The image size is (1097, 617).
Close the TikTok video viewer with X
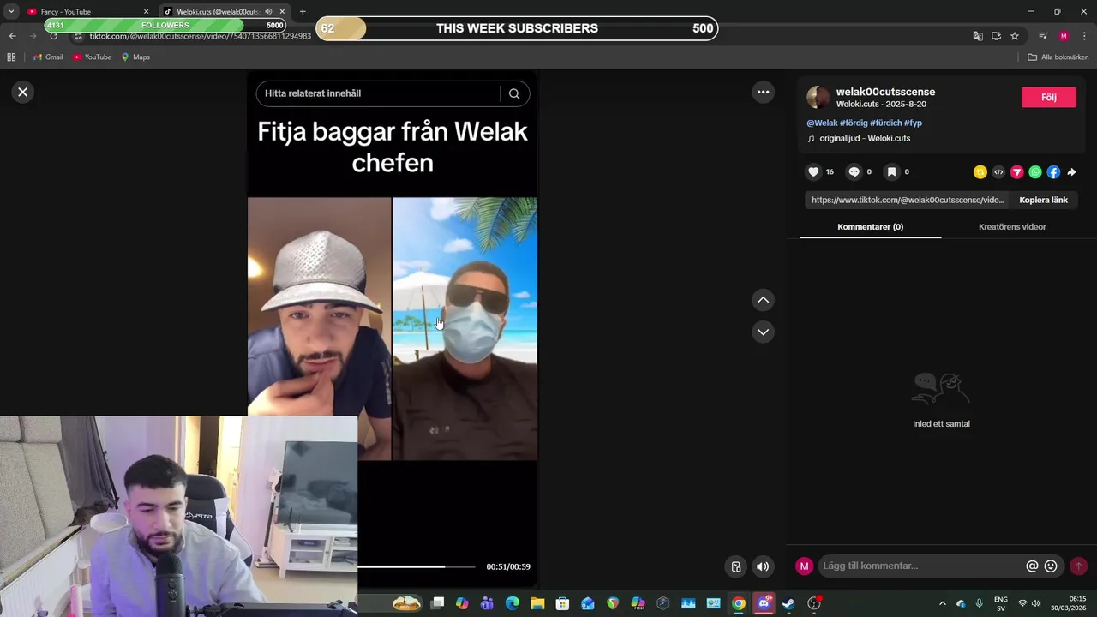tap(23, 92)
